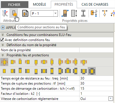This screenshot has height=103, width=115.
Task: Select fire exposure on all four sides
Action: 4,62
